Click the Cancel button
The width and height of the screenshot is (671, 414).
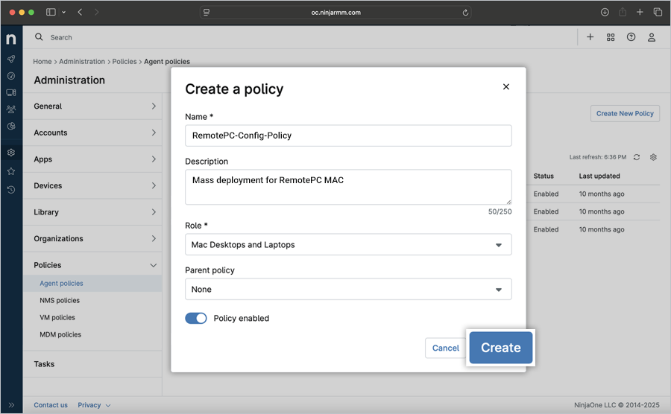[446, 348]
